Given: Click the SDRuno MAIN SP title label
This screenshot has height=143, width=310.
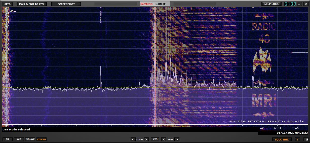Looking at the screenshot, I should (x=155, y=4).
